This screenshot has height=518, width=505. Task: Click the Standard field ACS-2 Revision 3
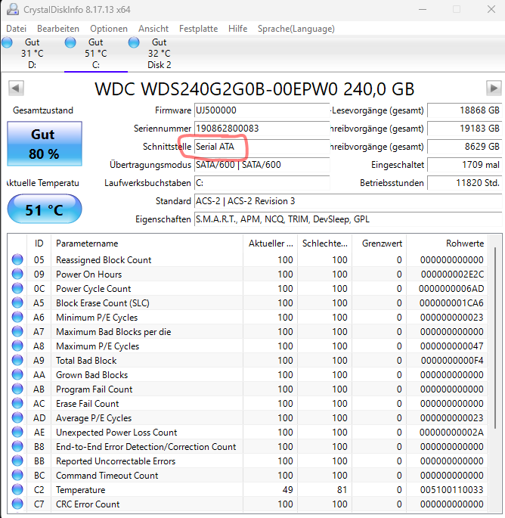[349, 201]
